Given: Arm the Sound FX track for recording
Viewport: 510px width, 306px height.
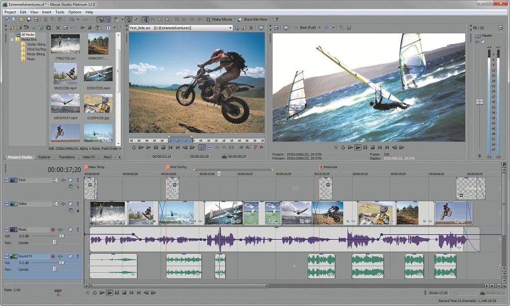Looking at the screenshot, I should click(52, 256).
